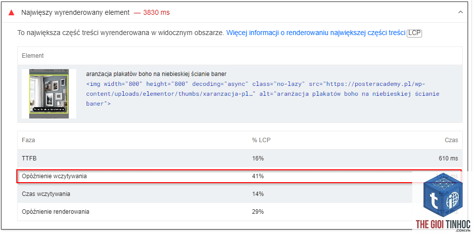Open Więcej informacji o renderowaniu największej części treści link

316,33
